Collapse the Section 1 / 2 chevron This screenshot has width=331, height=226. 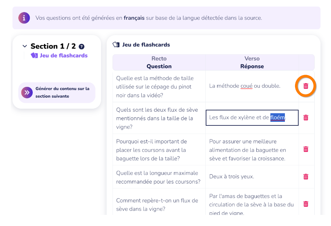pyautogui.click(x=25, y=46)
